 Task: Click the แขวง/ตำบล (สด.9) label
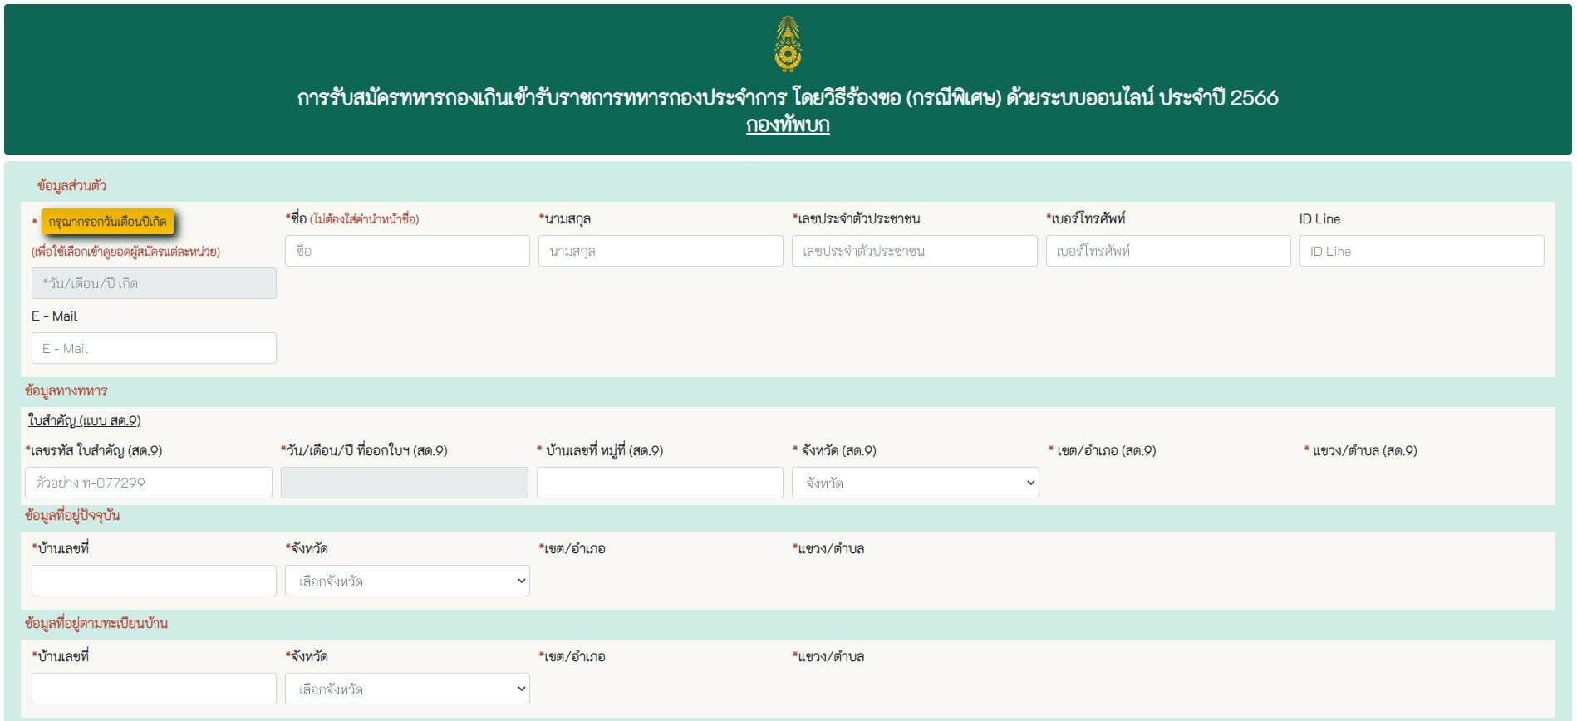tap(1360, 450)
